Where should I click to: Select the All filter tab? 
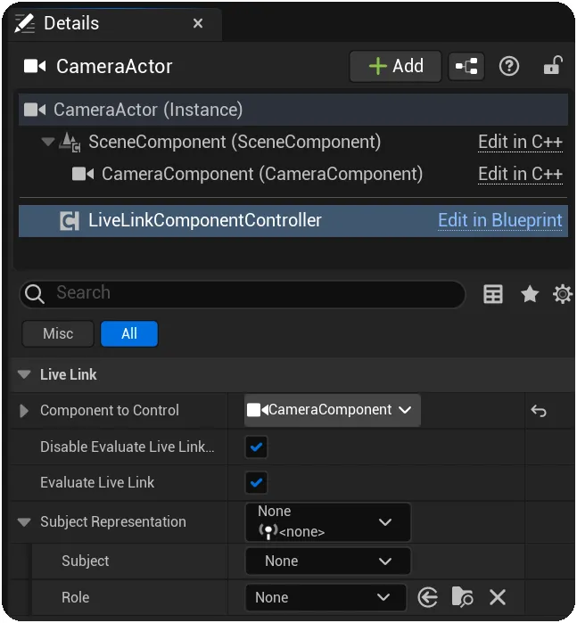point(129,333)
